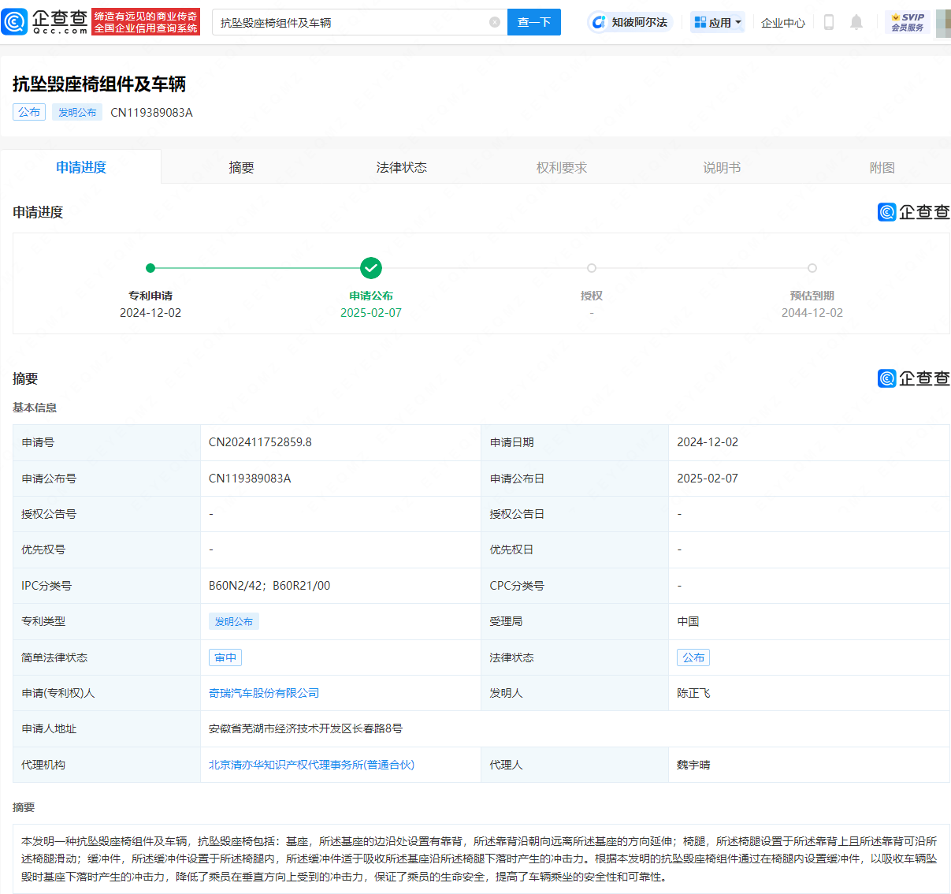The width and height of the screenshot is (951, 894).
Task: Click the 查一下 search button
Action: pyautogui.click(x=534, y=22)
